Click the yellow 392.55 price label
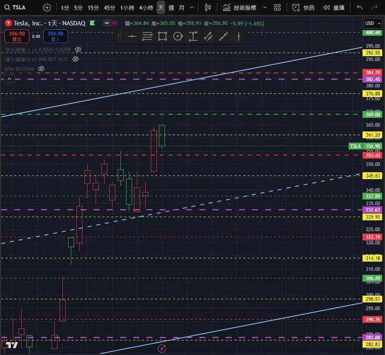 pyautogui.click(x=373, y=53)
